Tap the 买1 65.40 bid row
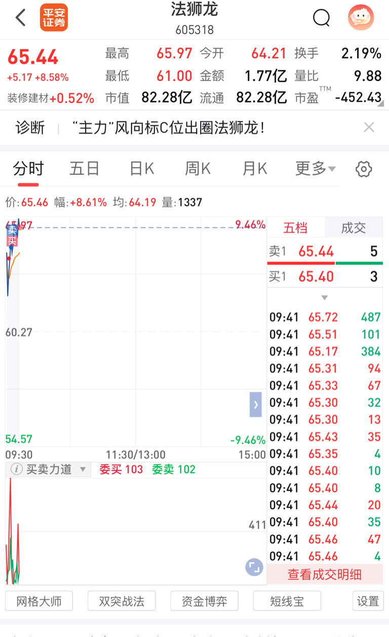 pyautogui.click(x=325, y=276)
